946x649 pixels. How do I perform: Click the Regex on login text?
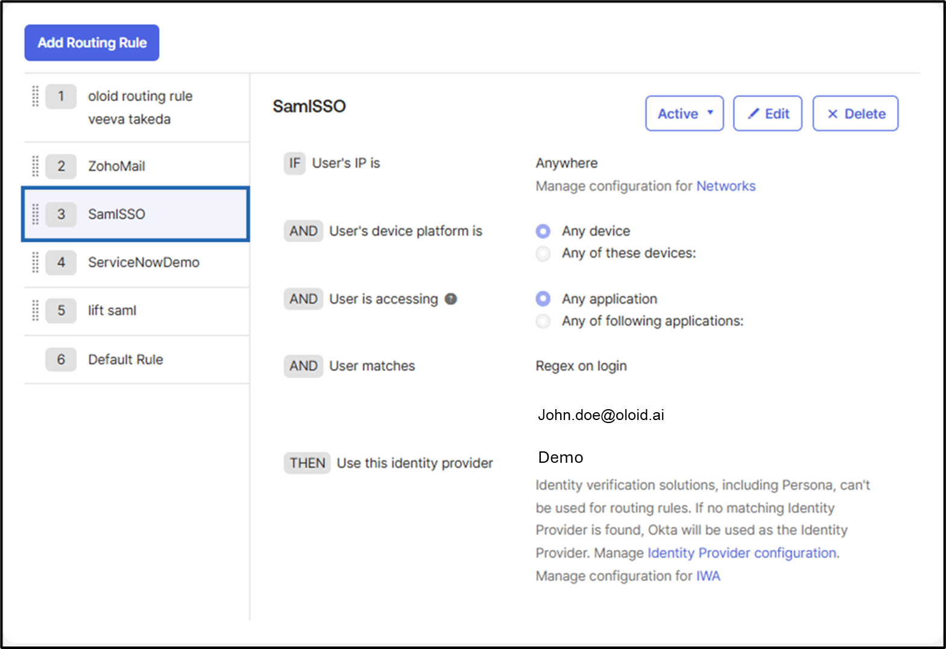(581, 366)
